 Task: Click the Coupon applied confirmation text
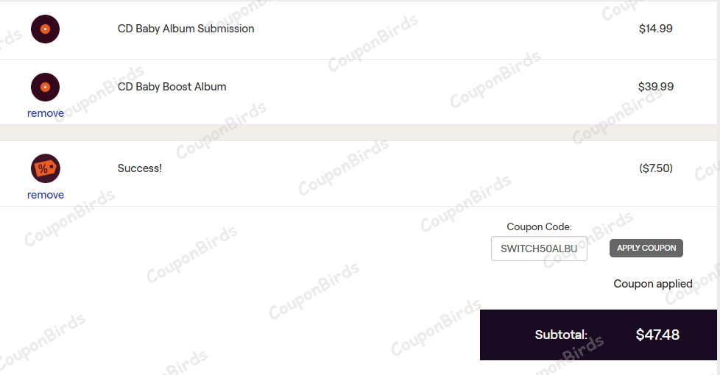point(652,284)
